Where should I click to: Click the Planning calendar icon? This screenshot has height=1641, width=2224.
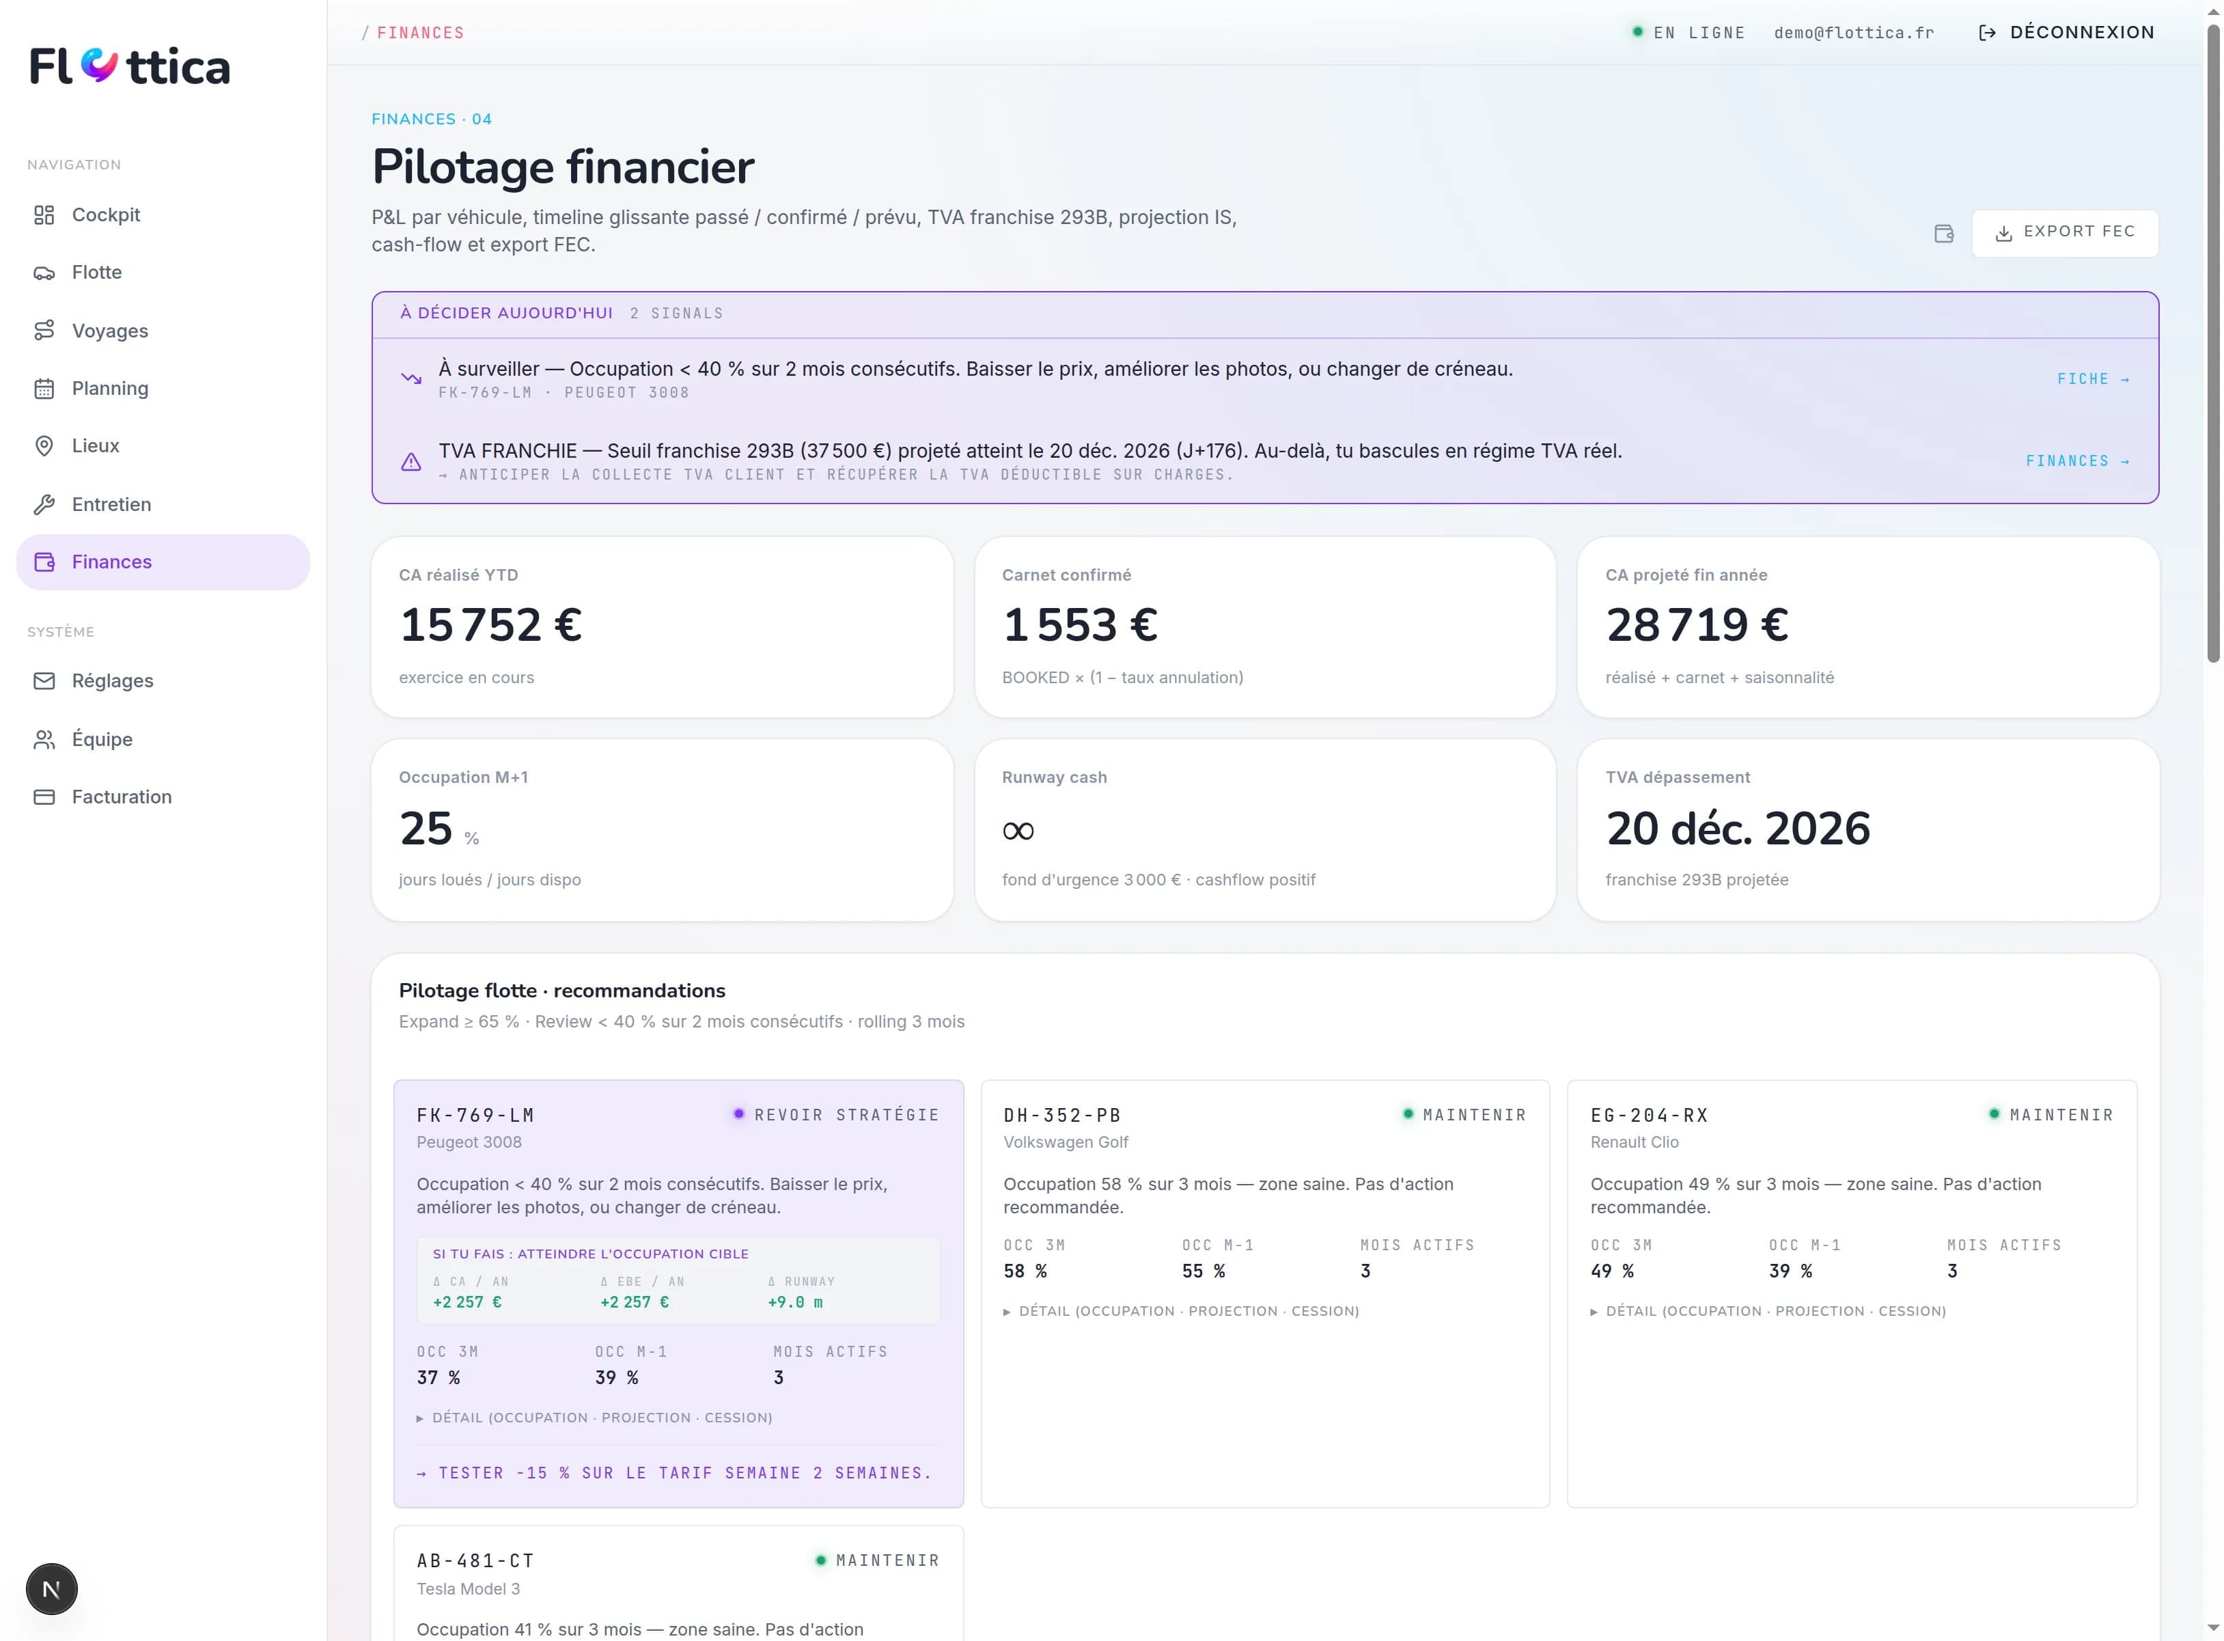(x=44, y=389)
